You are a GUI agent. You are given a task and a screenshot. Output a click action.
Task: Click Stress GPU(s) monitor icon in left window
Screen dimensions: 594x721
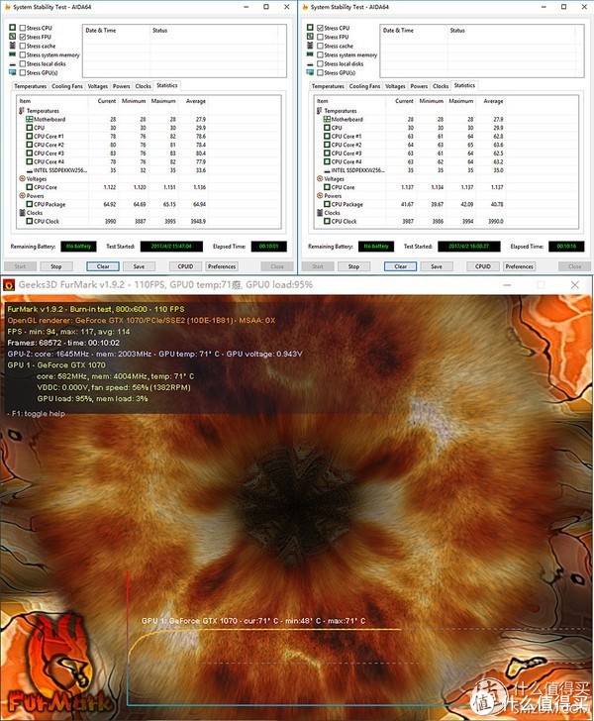(x=13, y=72)
